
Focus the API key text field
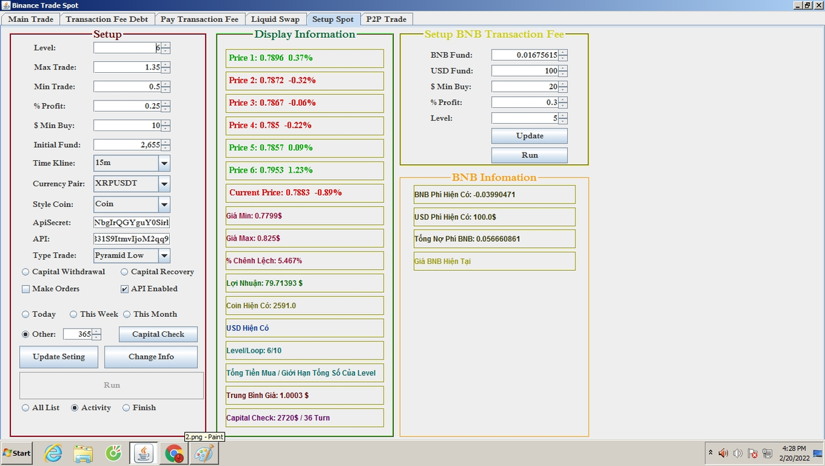(x=131, y=239)
